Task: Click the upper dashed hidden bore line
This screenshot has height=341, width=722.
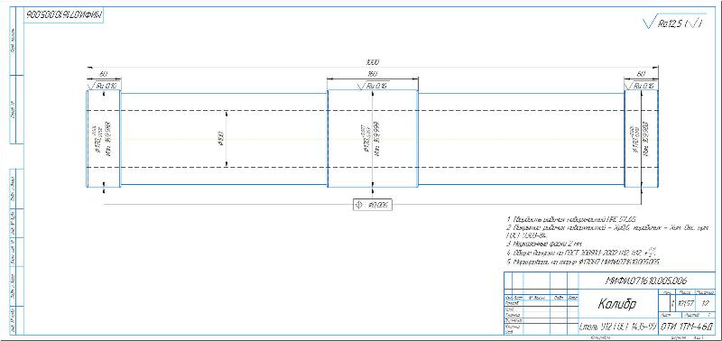Action: point(372,110)
